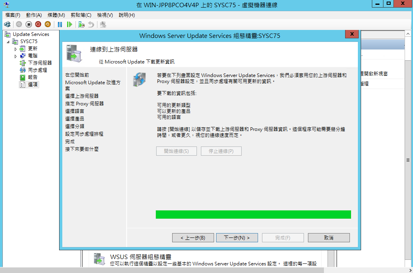Select the SYSC75 server icon in the tree
The height and width of the screenshot is (273, 413).
(15, 42)
